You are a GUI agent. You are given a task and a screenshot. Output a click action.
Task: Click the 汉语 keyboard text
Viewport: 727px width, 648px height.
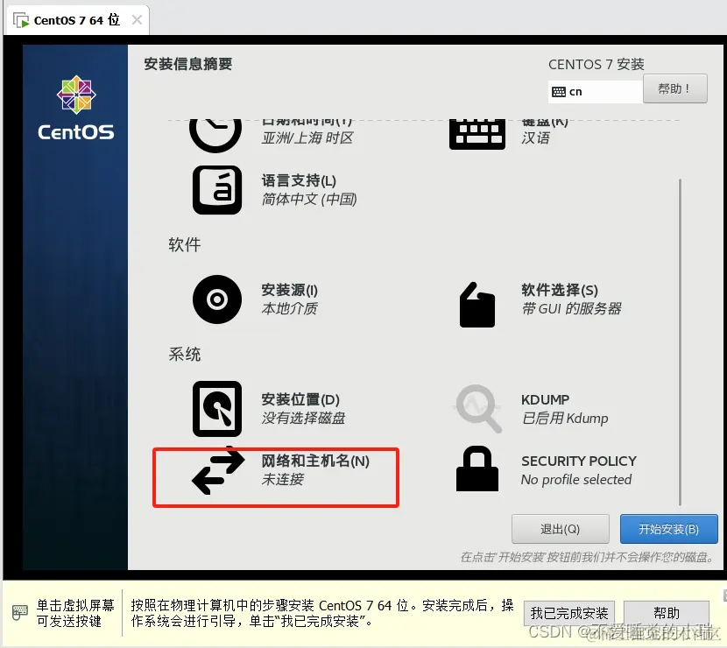pyautogui.click(x=535, y=137)
